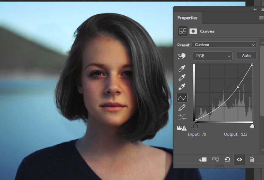This screenshot has width=264, height=180.
Task: Open the RGB channel dropdown
Action: click(x=212, y=56)
